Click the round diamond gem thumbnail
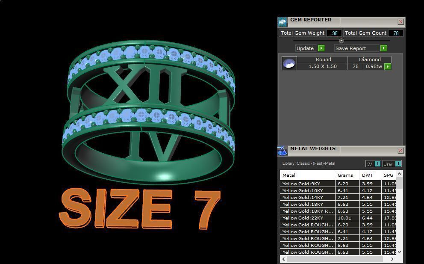 pos(289,63)
